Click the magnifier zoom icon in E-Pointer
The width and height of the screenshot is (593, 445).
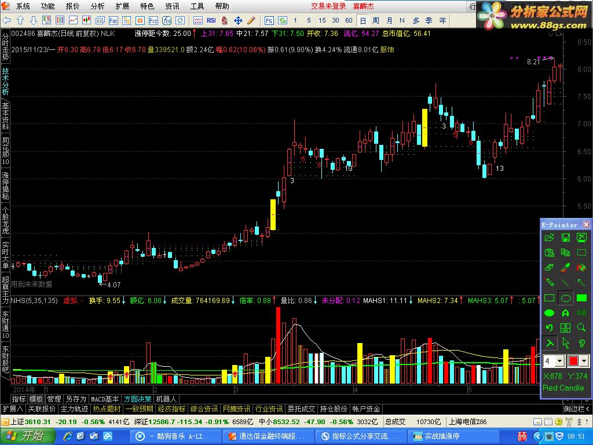(581, 328)
